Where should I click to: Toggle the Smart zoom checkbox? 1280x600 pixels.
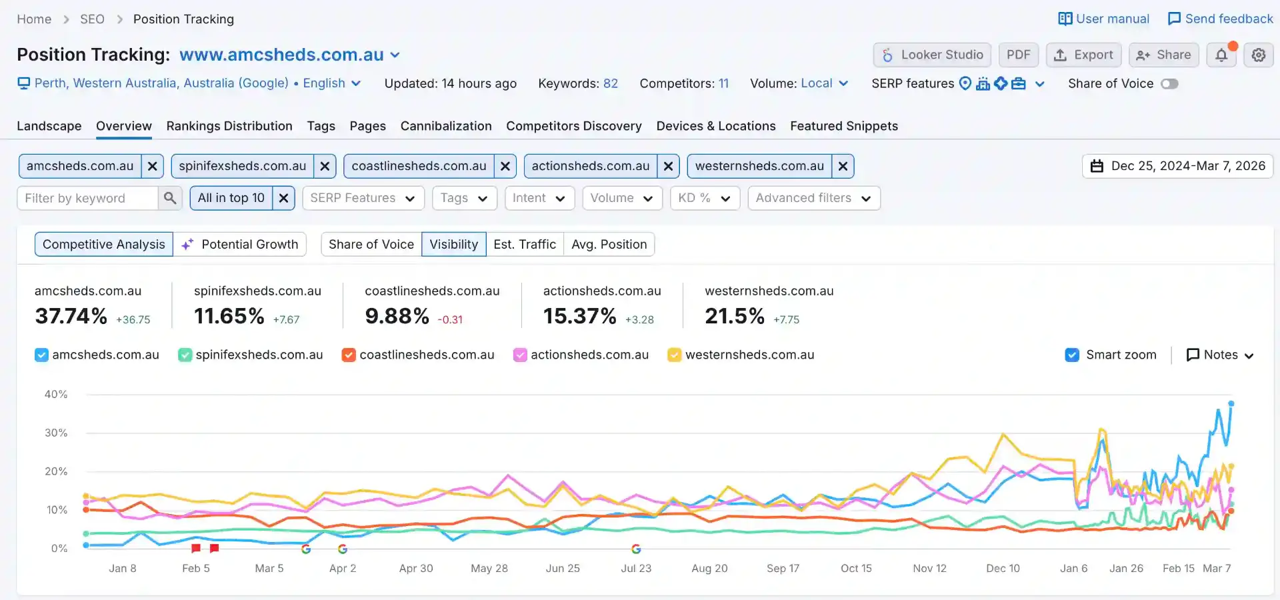(x=1072, y=355)
